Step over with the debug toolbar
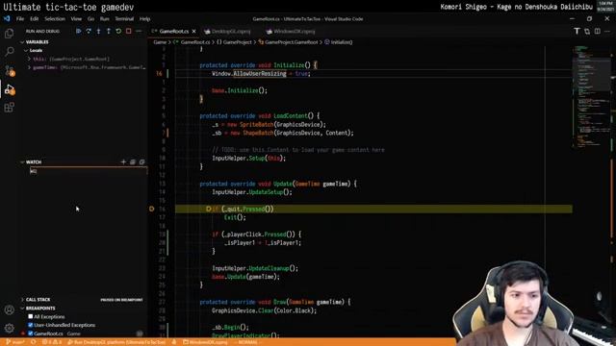Image resolution: width=616 pixels, height=346 pixels. [89, 31]
